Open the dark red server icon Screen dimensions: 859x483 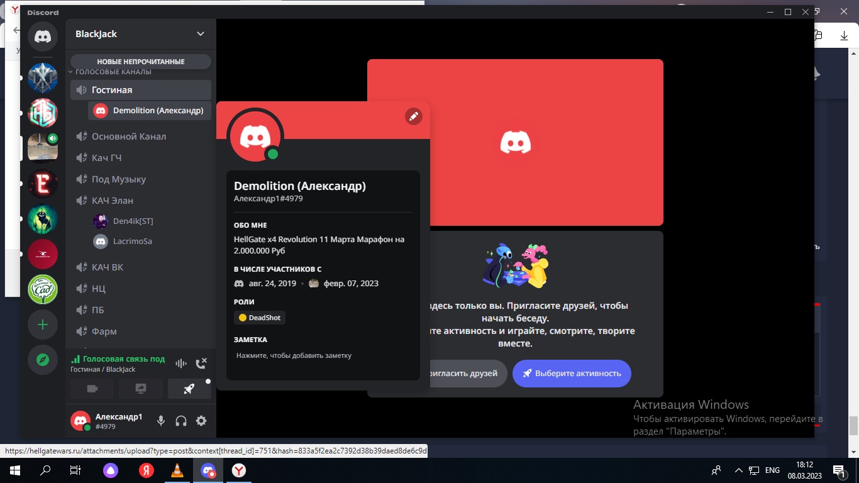tap(43, 254)
